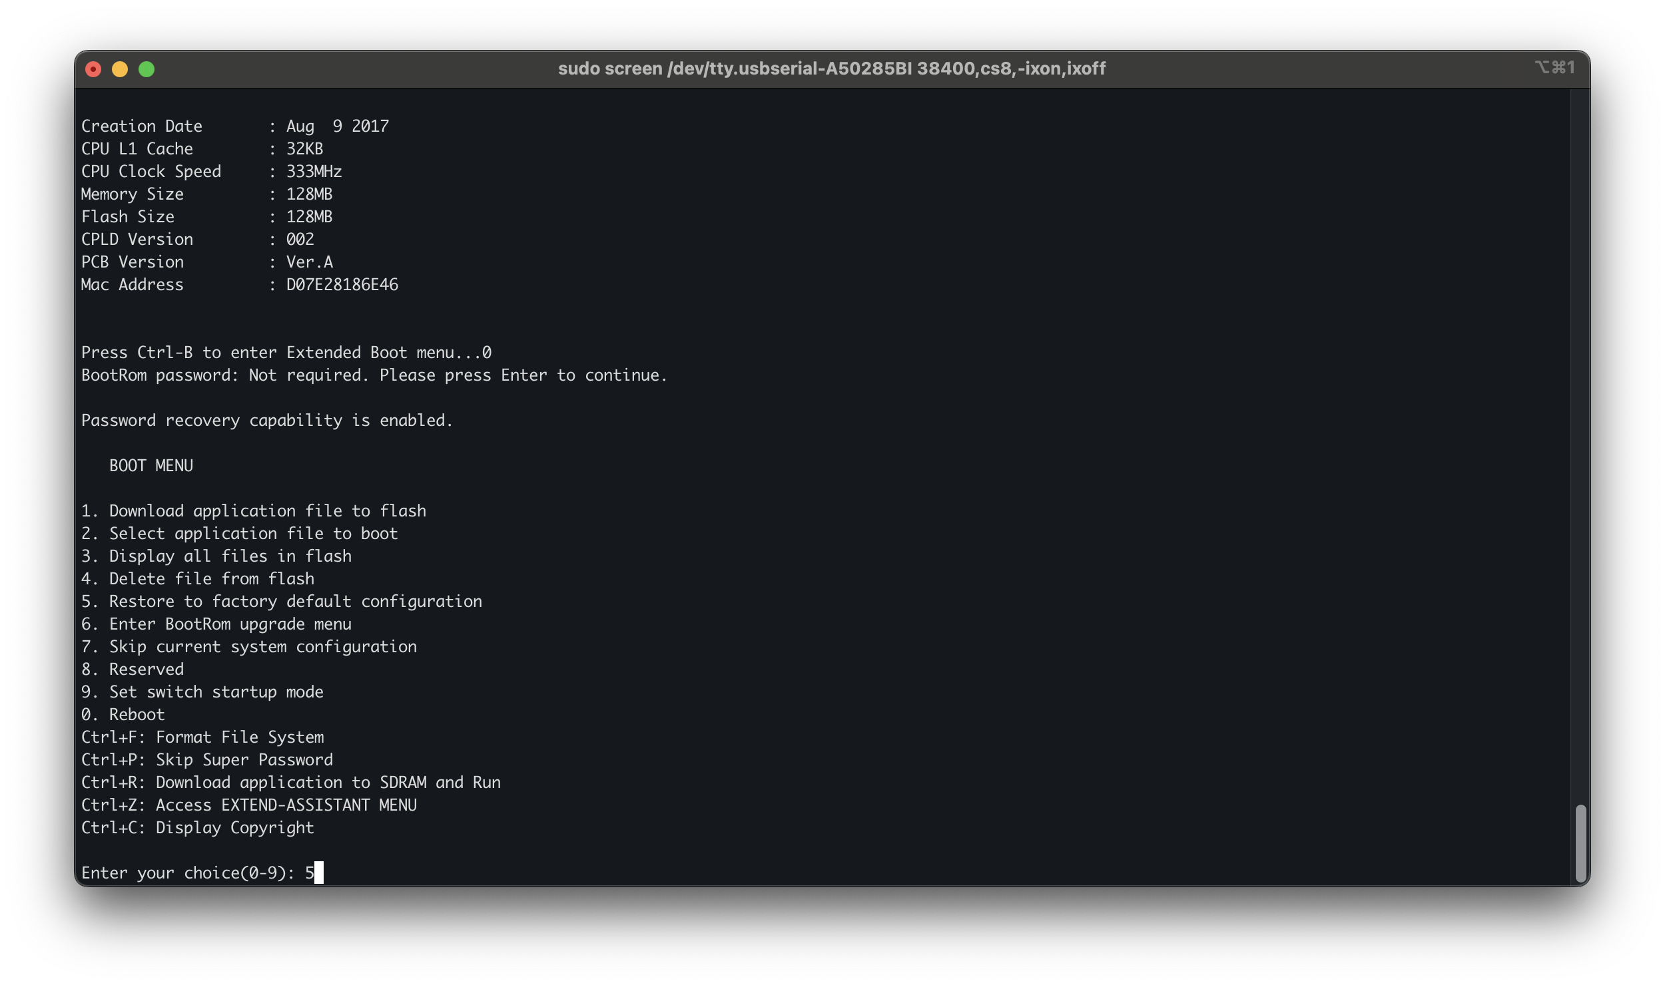Image resolution: width=1665 pixels, height=985 pixels.
Task: Click the 'Ctrl+F: Format File System' line
Action: click(202, 737)
